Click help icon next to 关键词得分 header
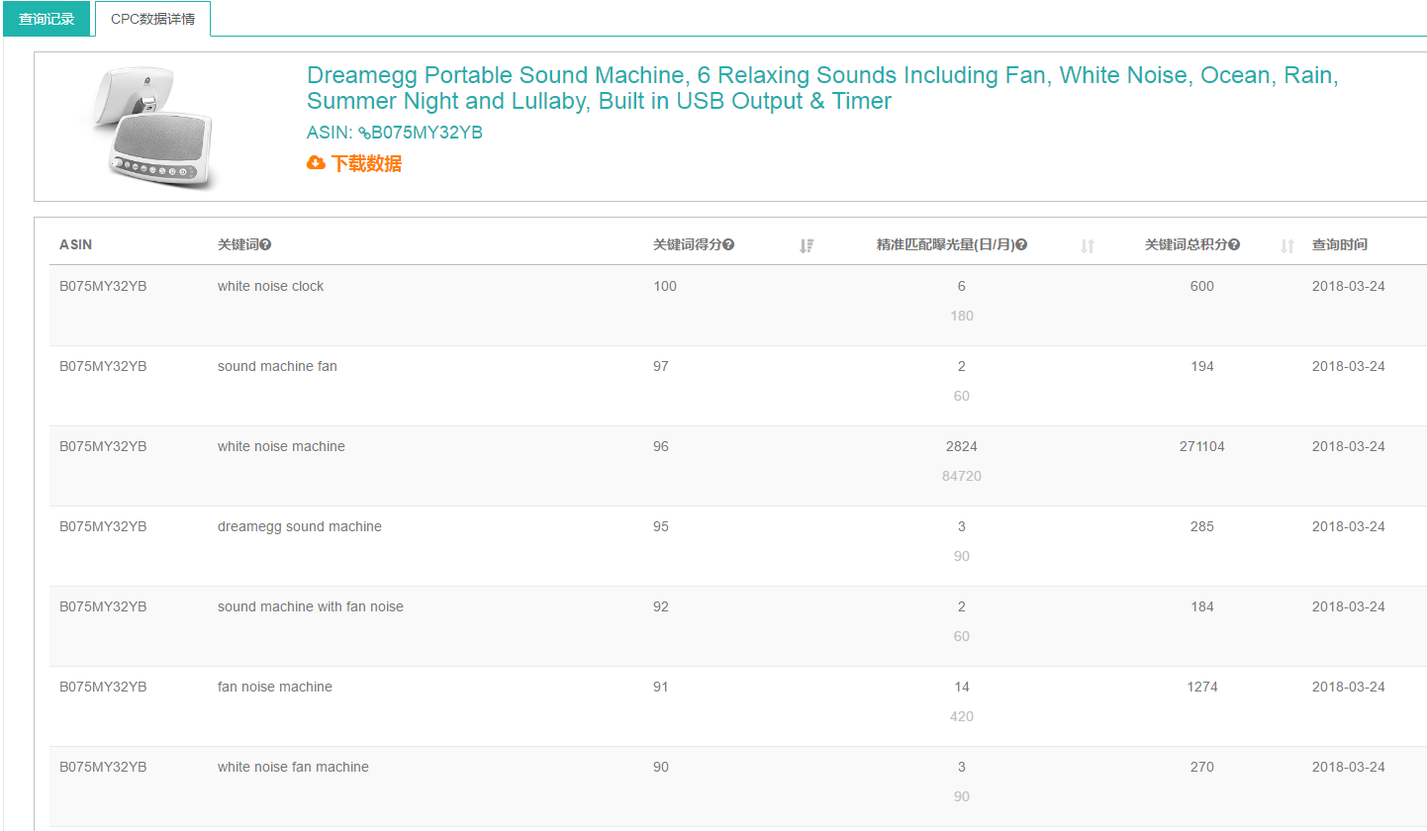The width and height of the screenshot is (1427, 831). [x=728, y=245]
